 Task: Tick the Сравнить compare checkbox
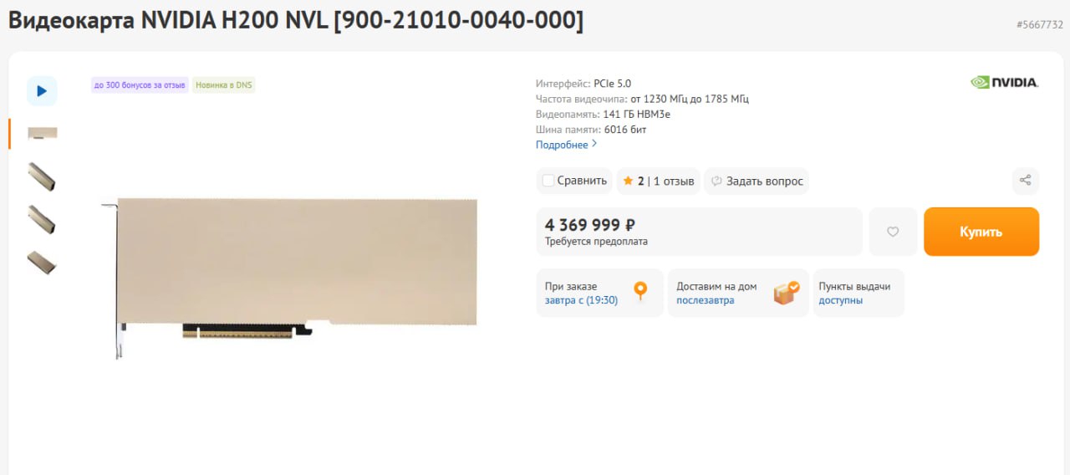pyautogui.click(x=548, y=181)
